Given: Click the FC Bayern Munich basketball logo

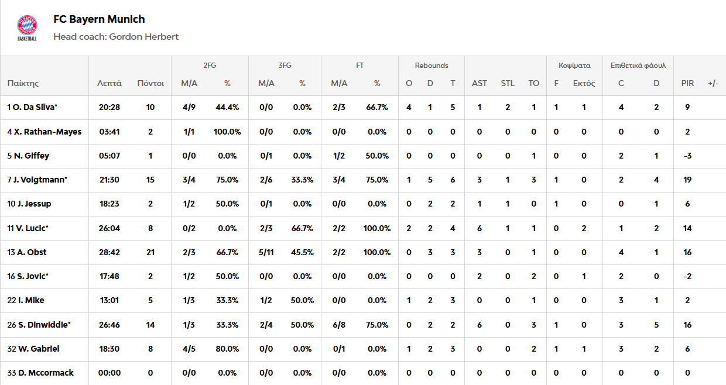Looking at the screenshot, I should pos(27,27).
